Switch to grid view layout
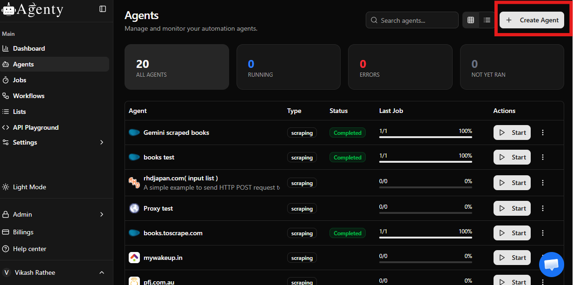 [471, 20]
